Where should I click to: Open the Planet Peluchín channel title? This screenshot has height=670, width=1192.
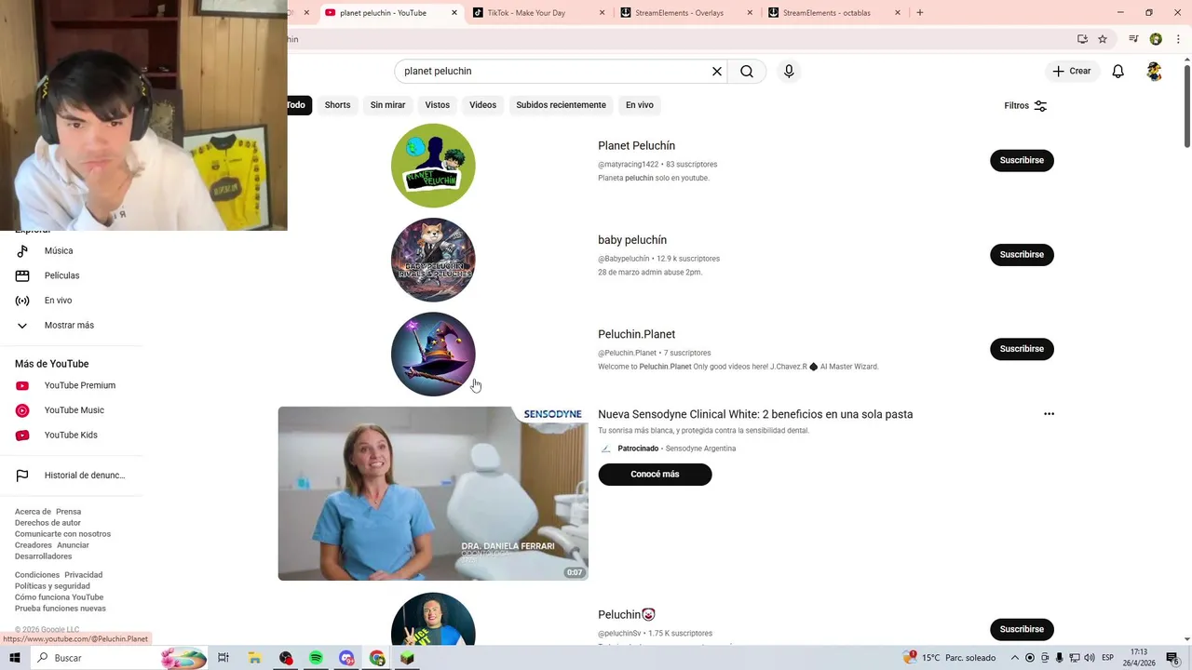click(x=636, y=146)
